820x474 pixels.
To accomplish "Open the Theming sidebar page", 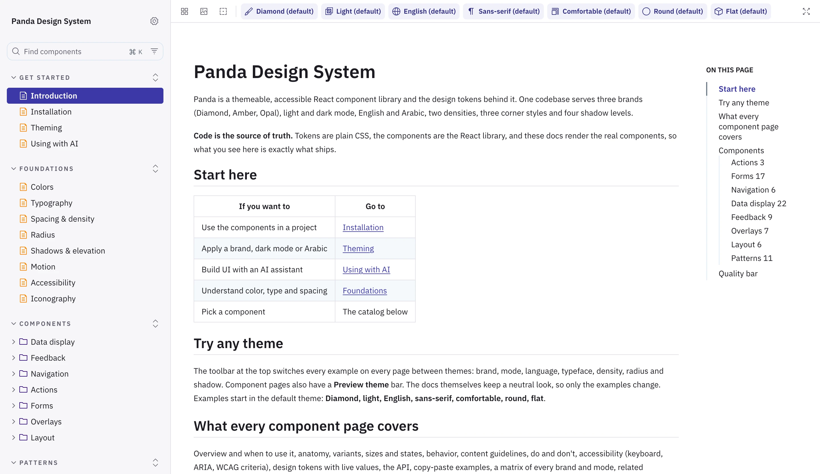I will [x=85, y=128].
